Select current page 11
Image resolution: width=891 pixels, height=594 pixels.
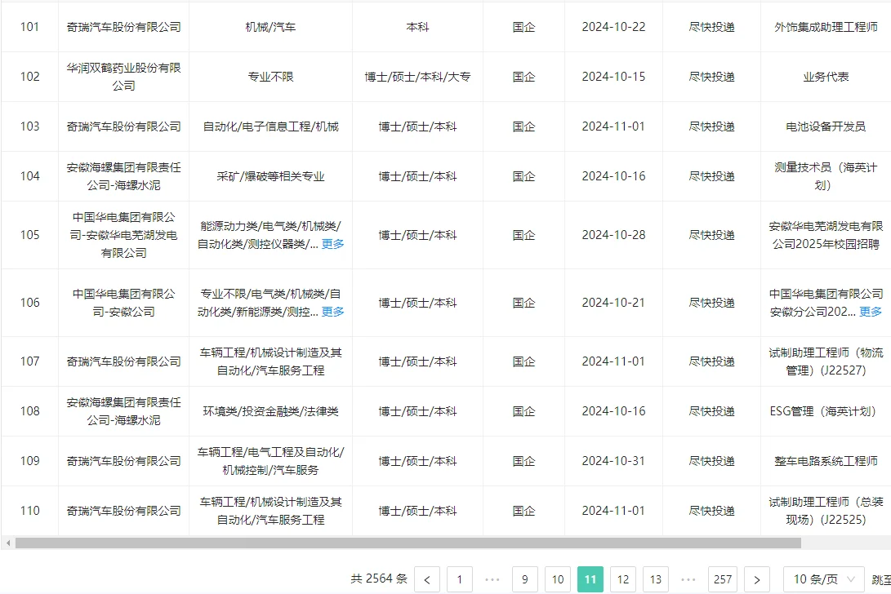tap(590, 579)
